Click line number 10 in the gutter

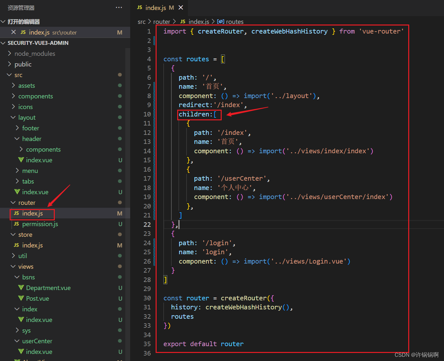(x=147, y=114)
